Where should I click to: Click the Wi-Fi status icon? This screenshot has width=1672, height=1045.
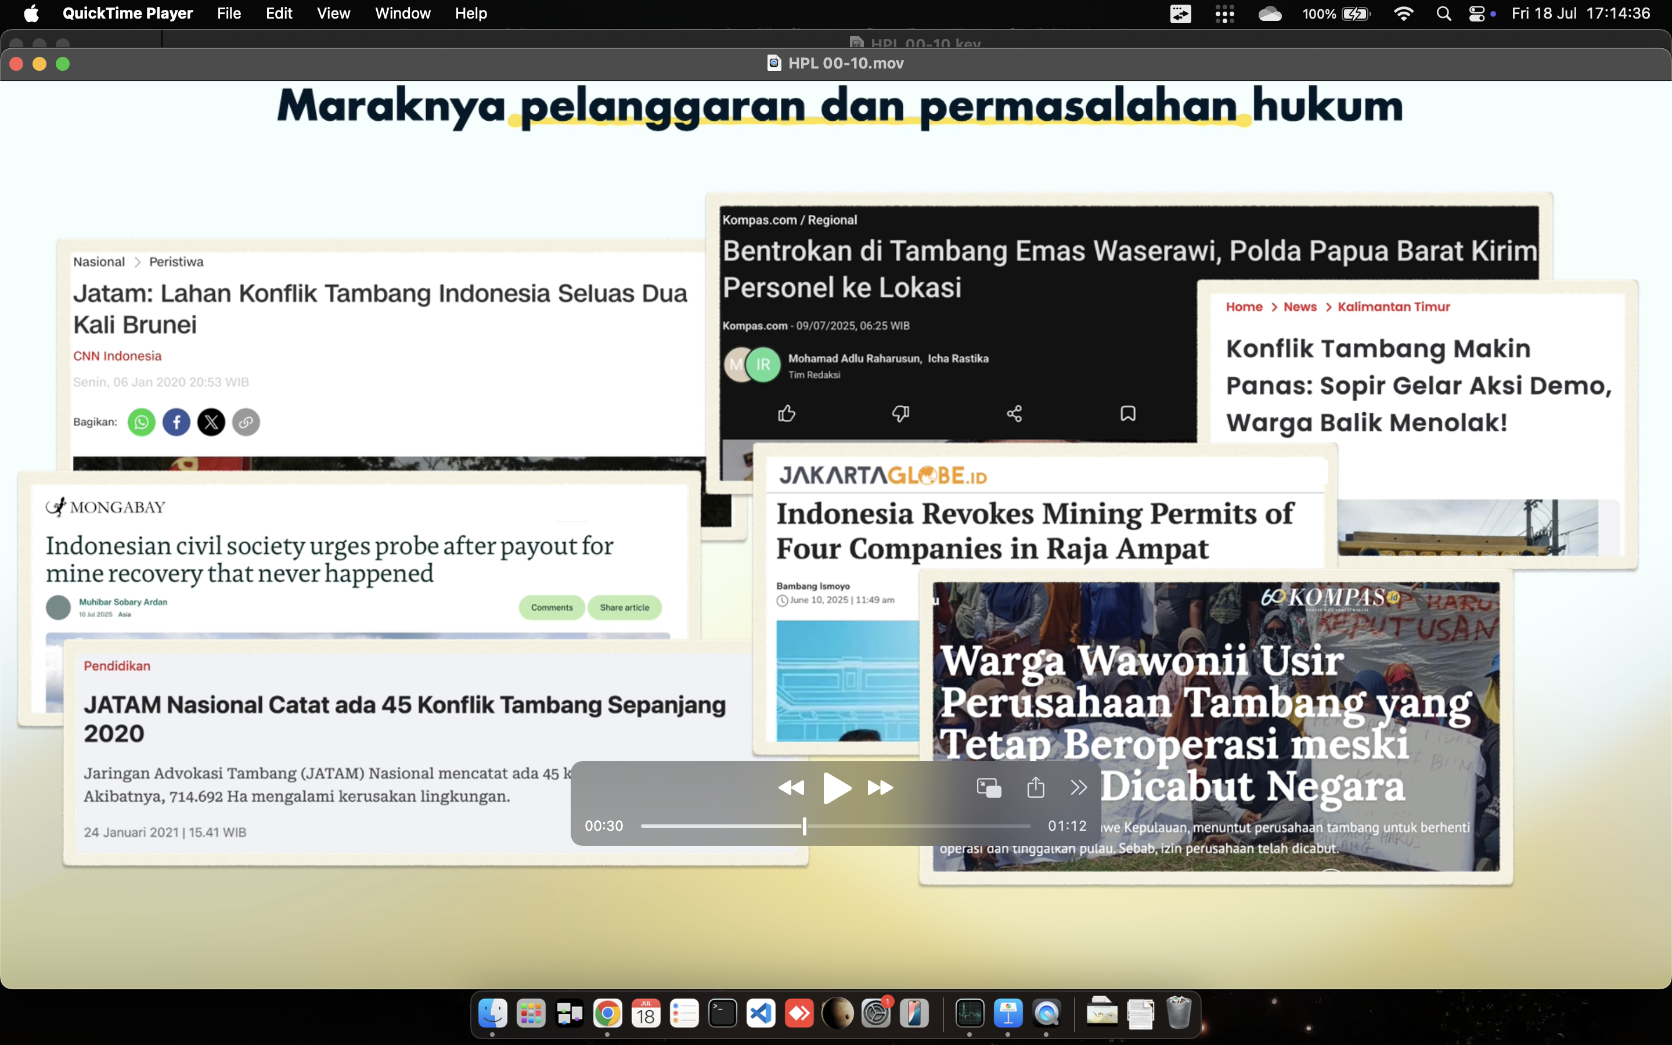1403,13
